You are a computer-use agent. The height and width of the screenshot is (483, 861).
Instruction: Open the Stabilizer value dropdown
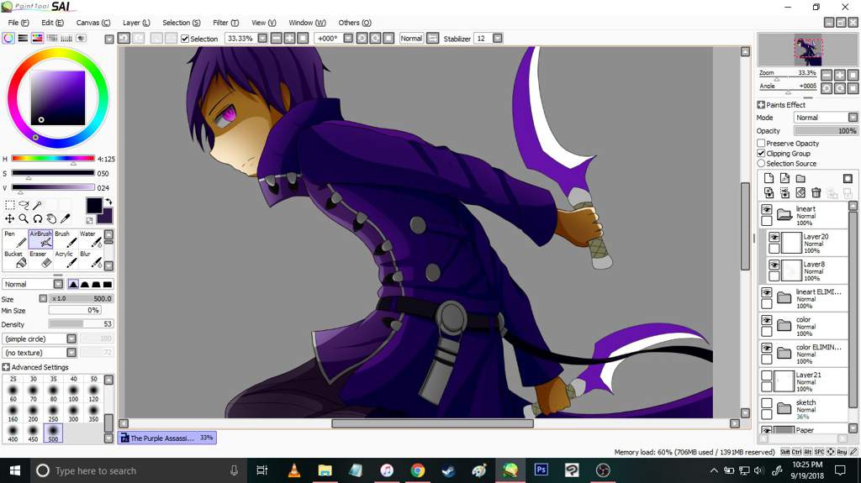498,39
